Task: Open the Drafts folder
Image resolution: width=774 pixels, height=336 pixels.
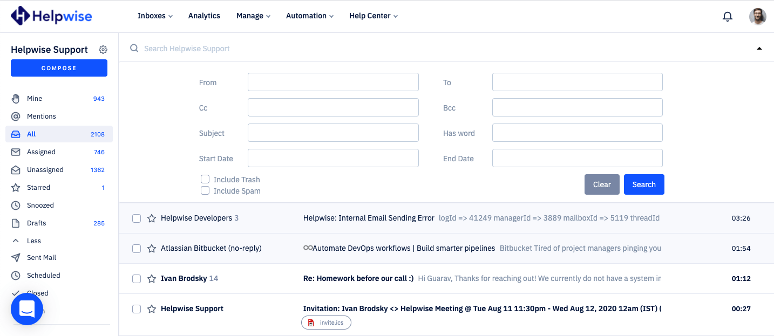Action: (59, 223)
